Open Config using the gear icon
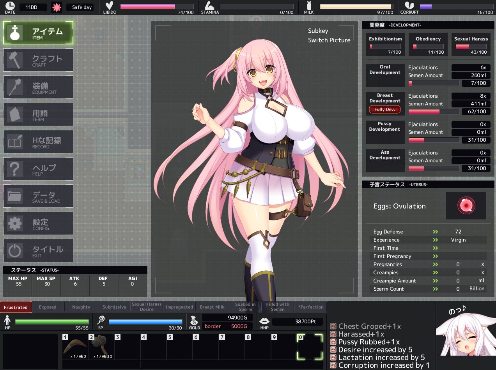496x370 pixels. click(x=15, y=223)
